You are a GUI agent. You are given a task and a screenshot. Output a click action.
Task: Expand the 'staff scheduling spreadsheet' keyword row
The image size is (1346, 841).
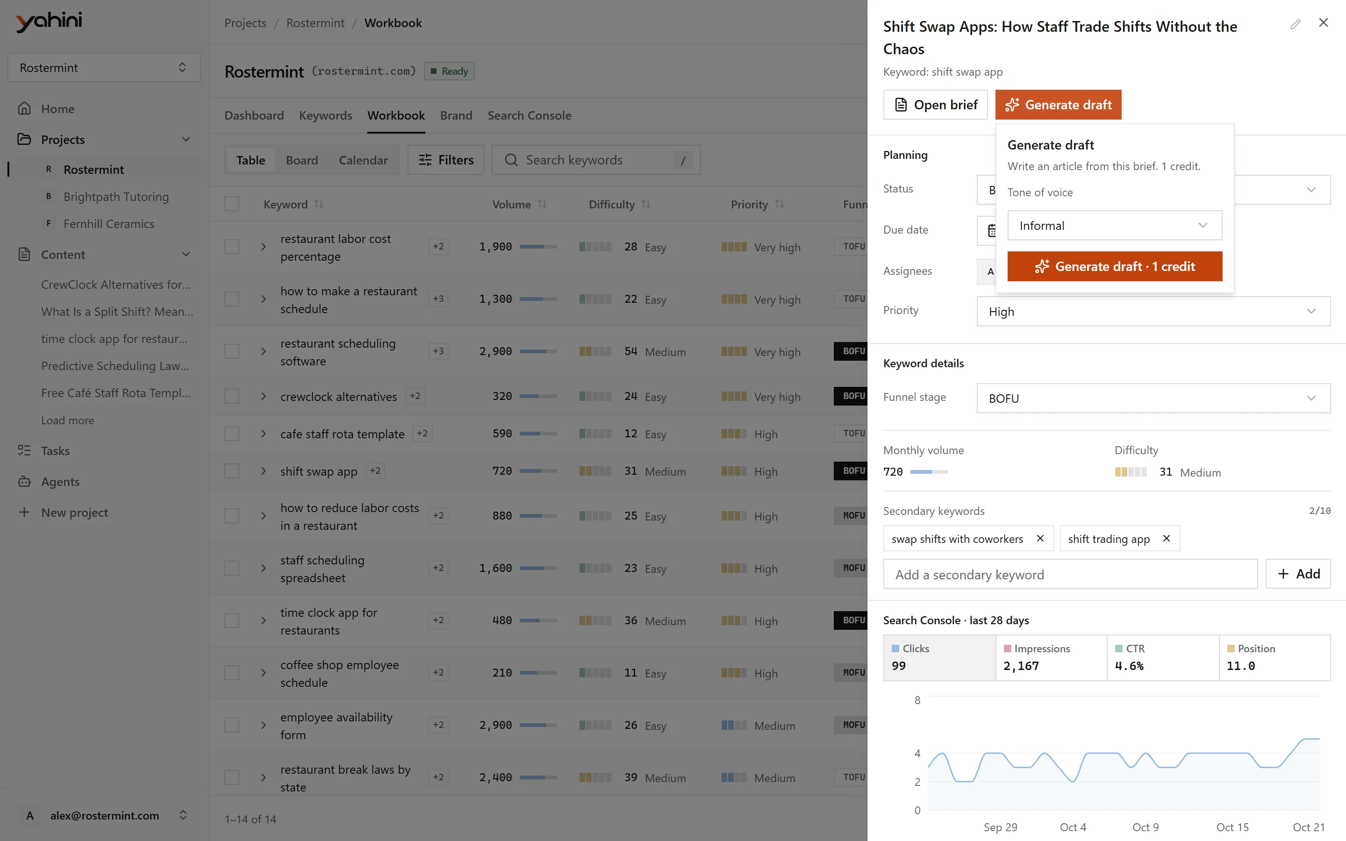263,569
